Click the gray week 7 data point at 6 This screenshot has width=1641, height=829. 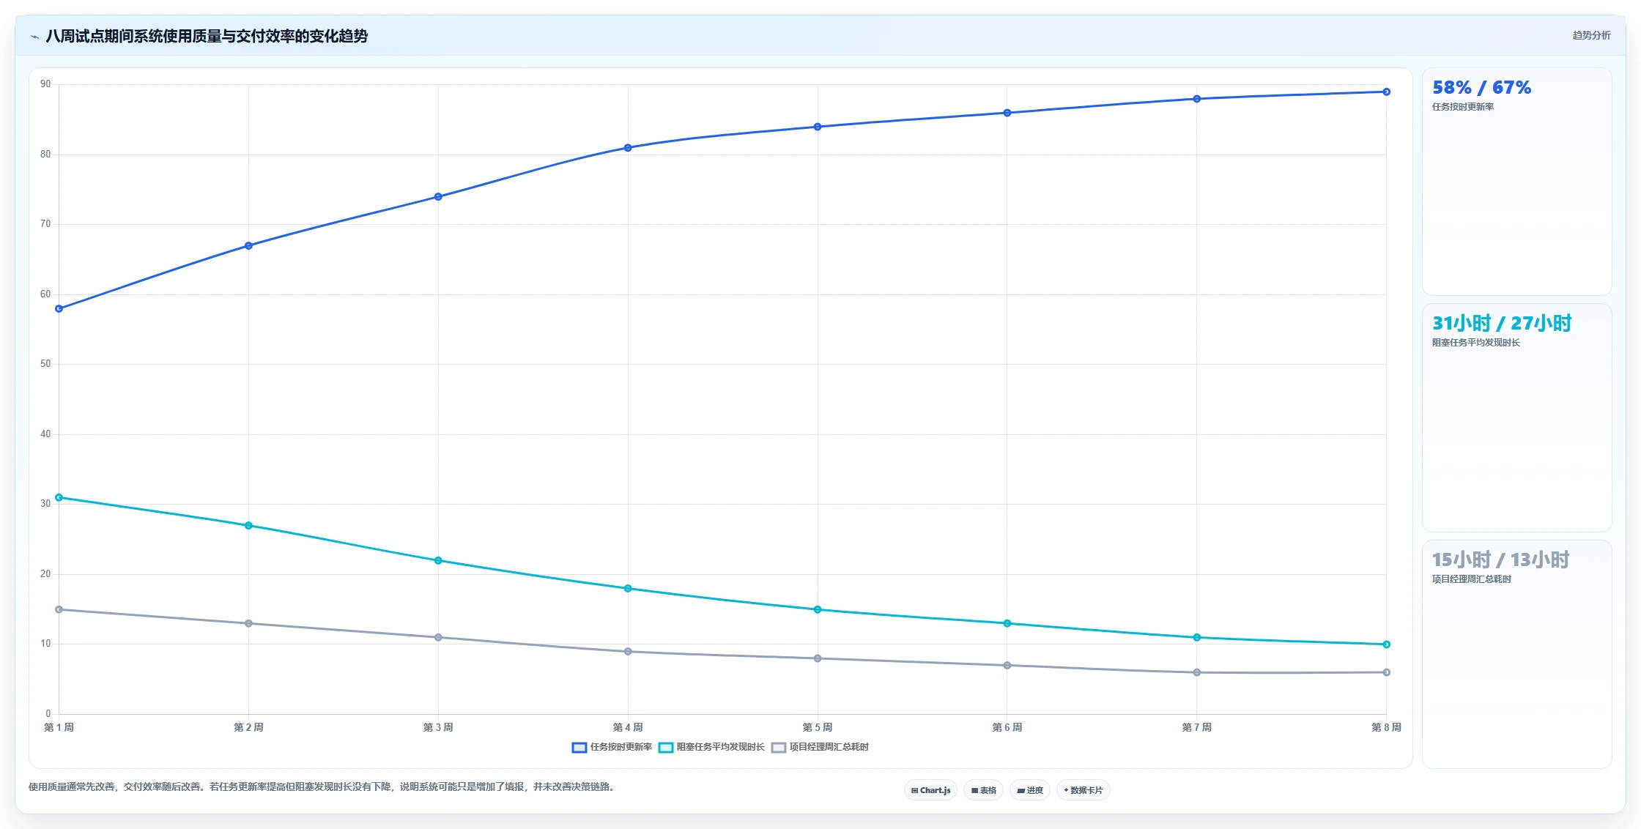click(x=1197, y=672)
